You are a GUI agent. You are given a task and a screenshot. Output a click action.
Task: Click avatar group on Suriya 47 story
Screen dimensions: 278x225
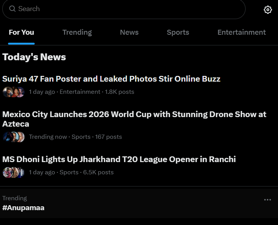pos(13,92)
